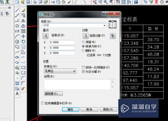The image size is (168, 121).
Task: Click the 帮助(H) Help button
Action: (x=108, y=110)
